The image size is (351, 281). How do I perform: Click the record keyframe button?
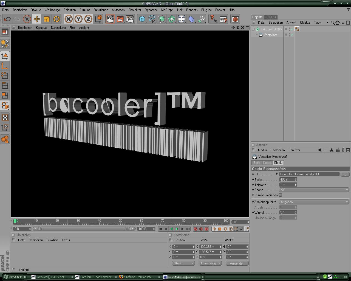[x=196, y=229]
